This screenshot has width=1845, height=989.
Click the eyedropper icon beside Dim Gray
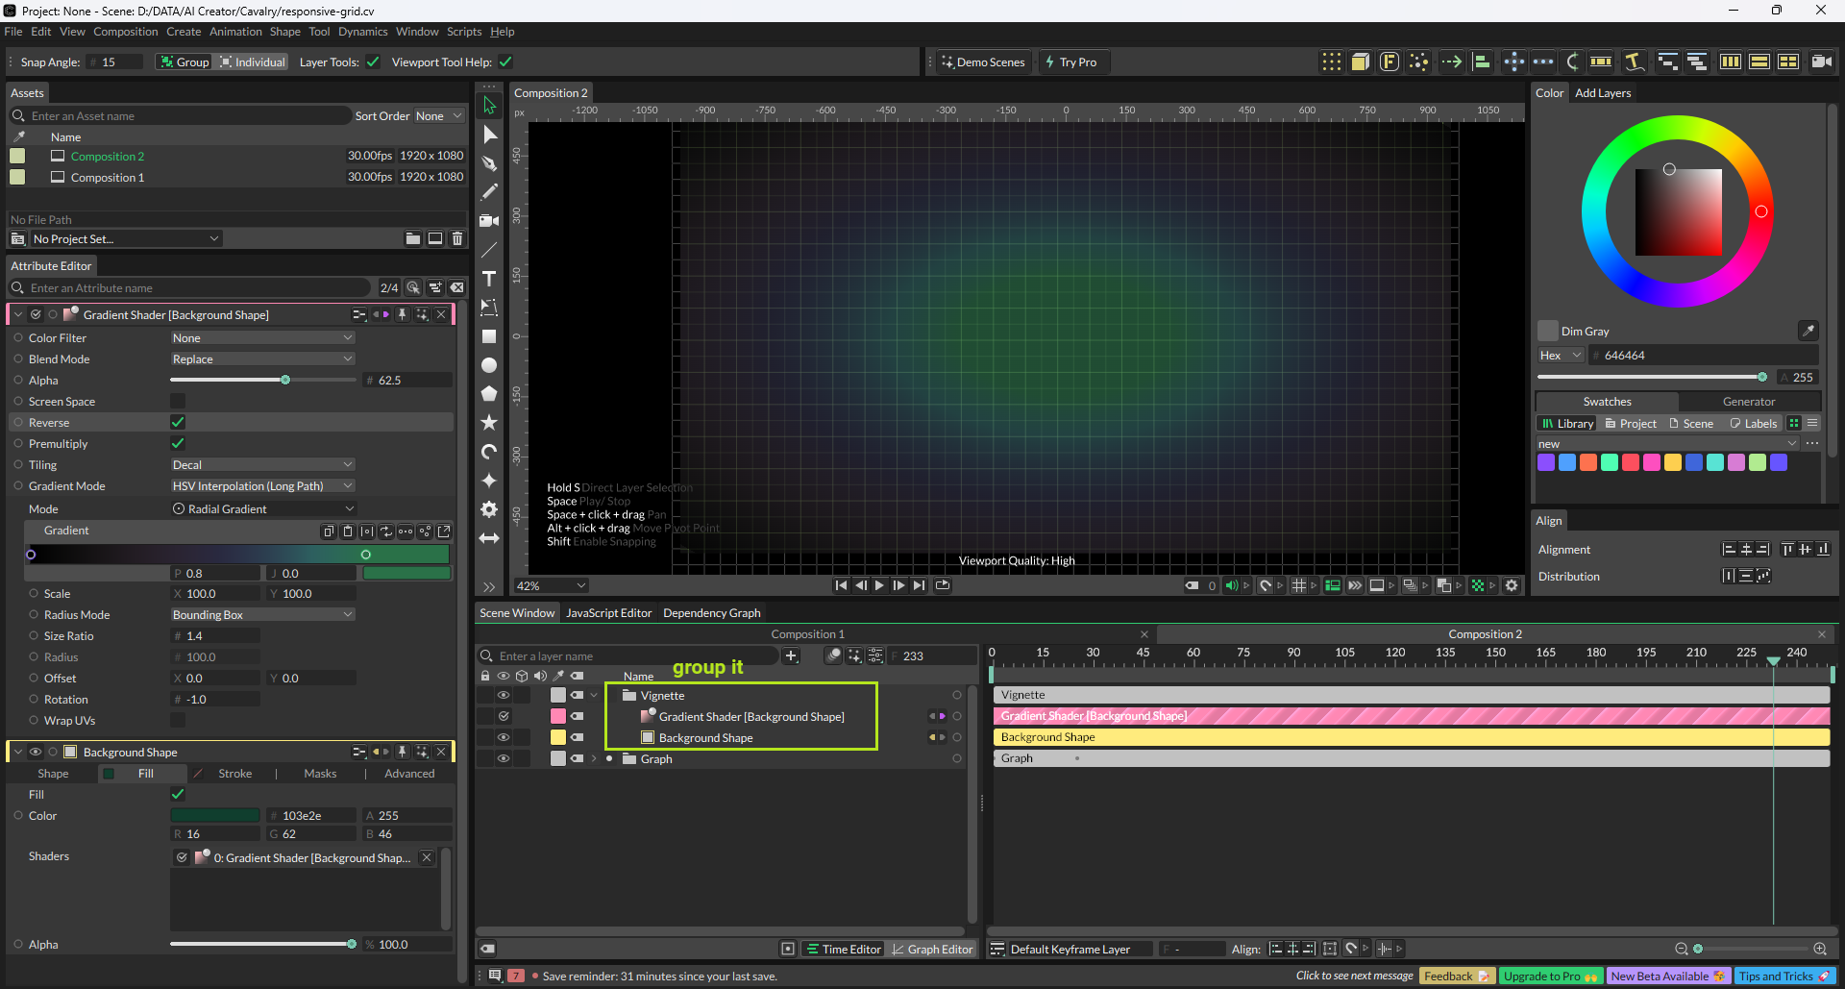1808,331
